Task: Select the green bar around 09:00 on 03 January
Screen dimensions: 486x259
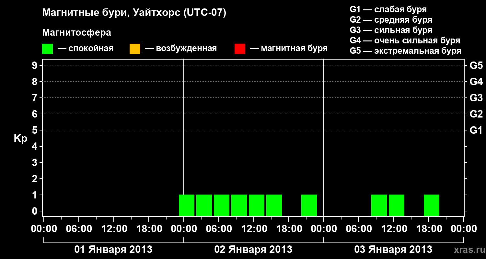Action: [379, 205]
